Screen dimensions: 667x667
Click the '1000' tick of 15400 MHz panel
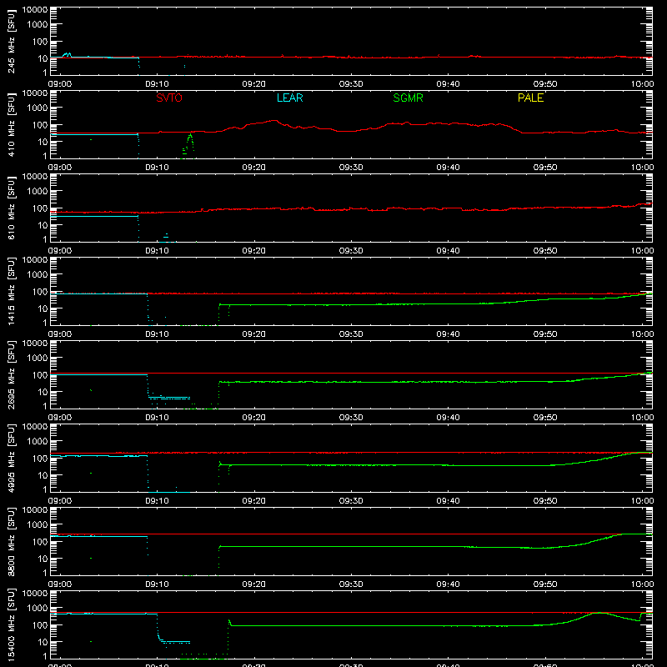(38, 609)
